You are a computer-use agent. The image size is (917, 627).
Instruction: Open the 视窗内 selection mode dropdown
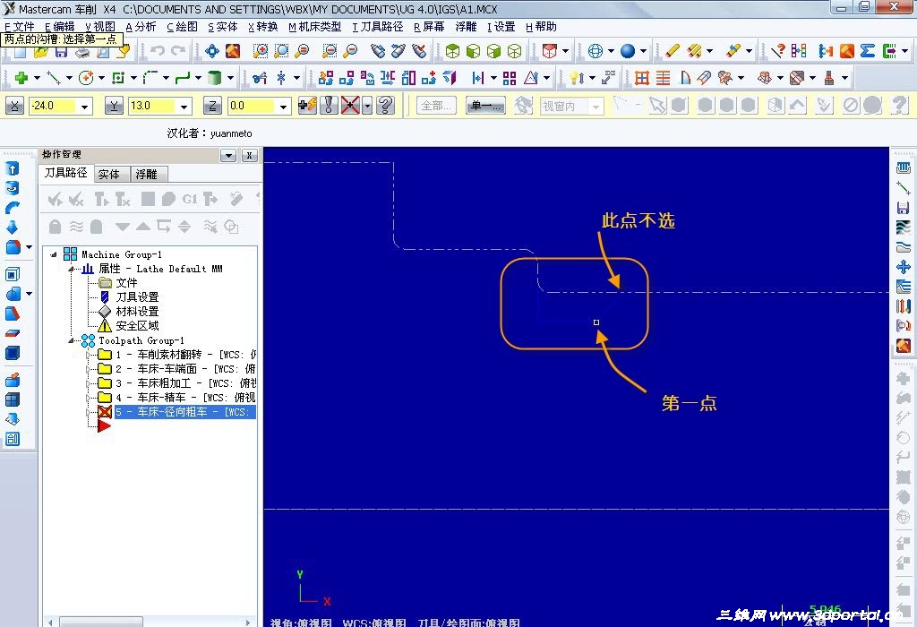point(596,107)
